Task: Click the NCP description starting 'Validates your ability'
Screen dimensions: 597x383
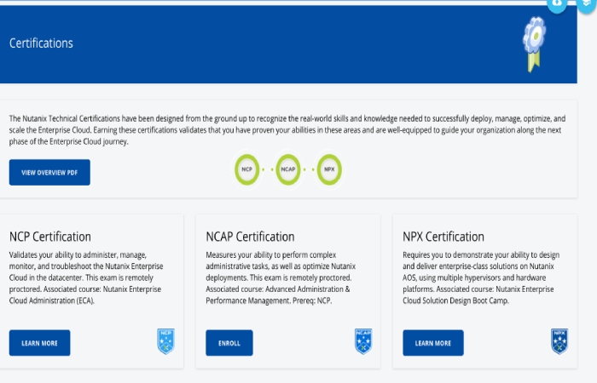Action: coord(86,277)
